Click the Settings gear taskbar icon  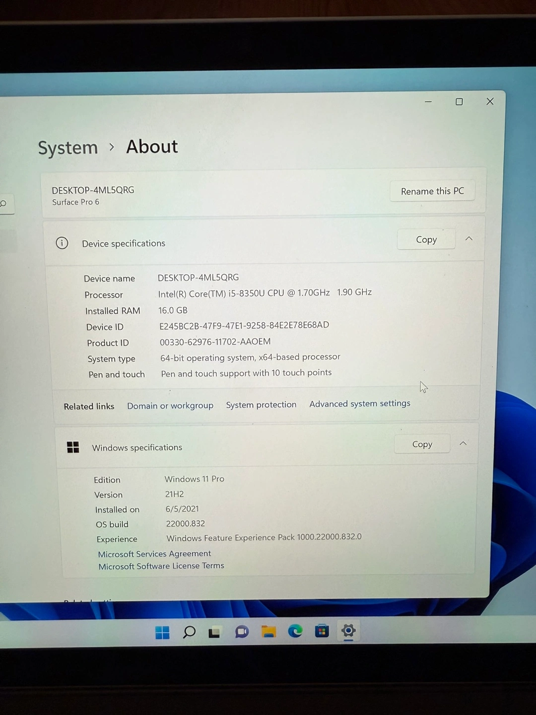pyautogui.click(x=348, y=631)
